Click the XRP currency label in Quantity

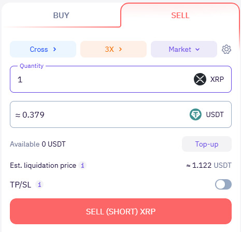[217, 79]
